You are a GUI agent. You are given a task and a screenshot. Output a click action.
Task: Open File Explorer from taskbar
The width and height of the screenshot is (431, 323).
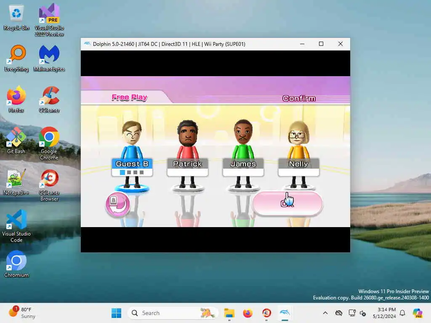[x=229, y=313]
